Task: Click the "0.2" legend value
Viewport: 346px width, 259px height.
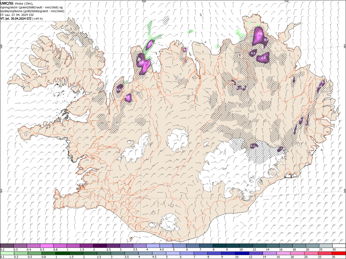Action: pyautogui.click(x=2, y=250)
